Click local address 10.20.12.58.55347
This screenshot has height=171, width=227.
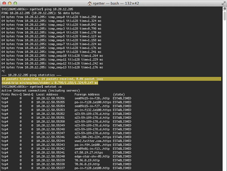[x=50, y=133]
